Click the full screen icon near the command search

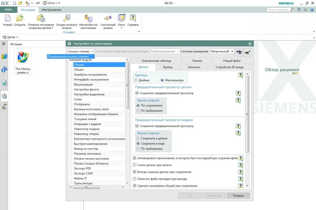coord(299,10)
